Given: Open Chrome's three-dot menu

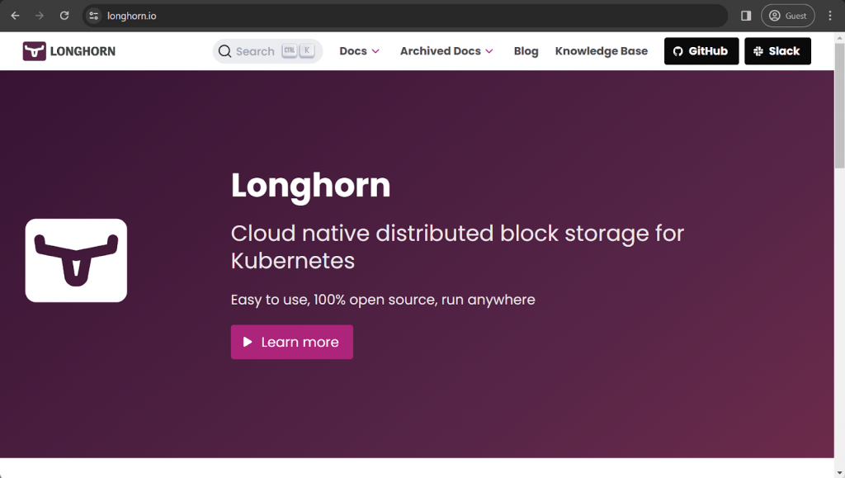Looking at the screenshot, I should [830, 16].
